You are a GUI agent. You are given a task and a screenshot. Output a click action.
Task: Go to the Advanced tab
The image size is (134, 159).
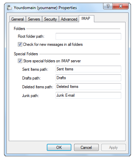pos(69,19)
